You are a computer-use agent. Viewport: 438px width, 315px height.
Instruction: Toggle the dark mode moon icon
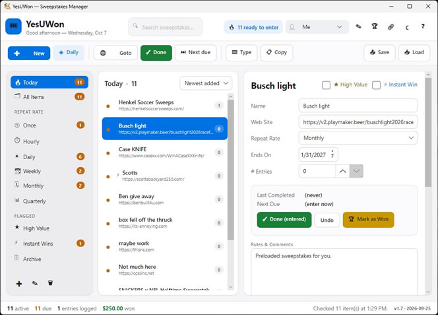pos(407,27)
